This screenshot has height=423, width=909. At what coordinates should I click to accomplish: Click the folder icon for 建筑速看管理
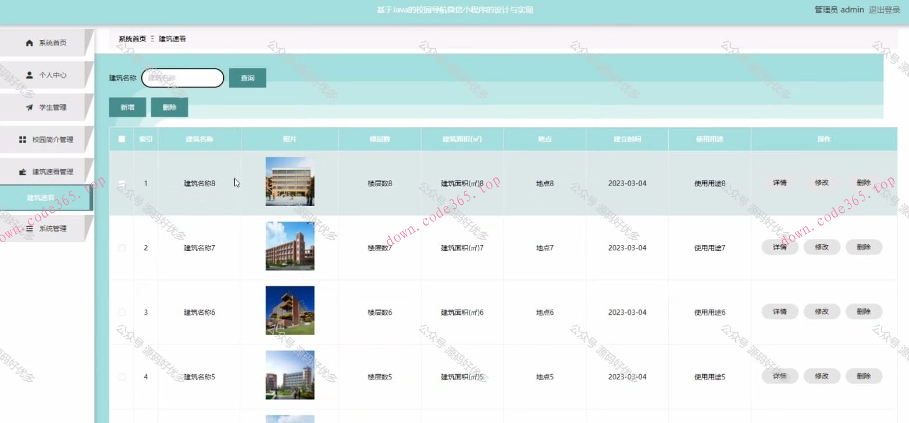point(23,172)
